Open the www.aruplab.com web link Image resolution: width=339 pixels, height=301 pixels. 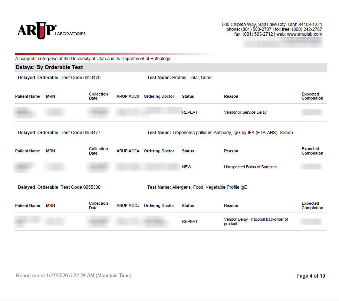point(304,34)
